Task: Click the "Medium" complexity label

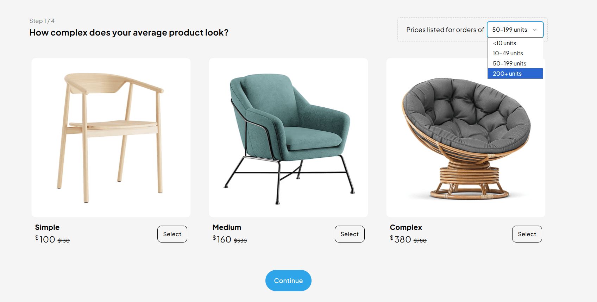Action: (226, 227)
